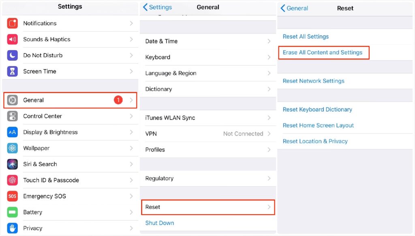Screen dimensions: 415x236
Task: Tap the Notifications icon
Action: point(12,23)
